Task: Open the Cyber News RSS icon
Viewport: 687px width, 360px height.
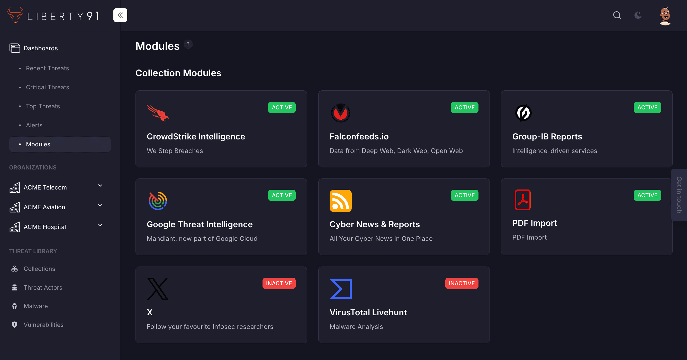Action: coord(341,201)
